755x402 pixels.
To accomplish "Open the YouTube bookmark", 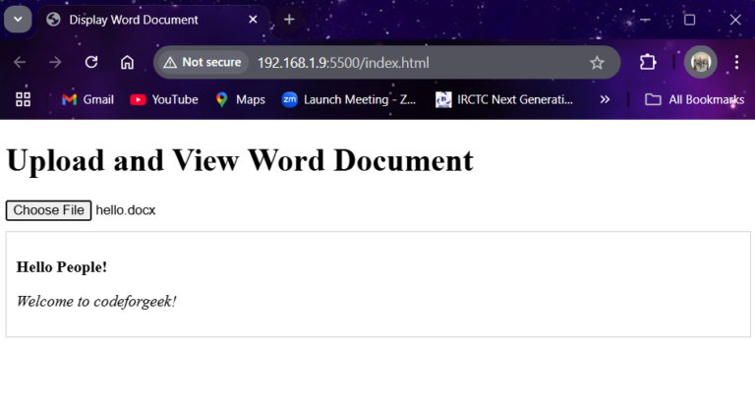I will [x=164, y=99].
